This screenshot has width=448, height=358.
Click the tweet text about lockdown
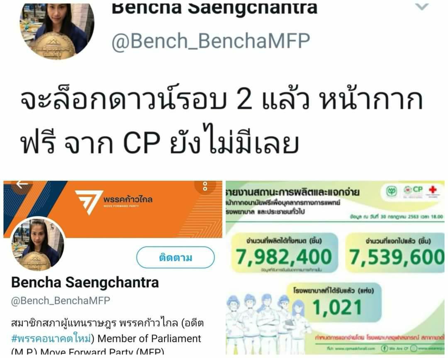click(x=221, y=119)
